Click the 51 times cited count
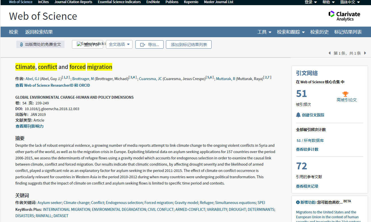 302,94
